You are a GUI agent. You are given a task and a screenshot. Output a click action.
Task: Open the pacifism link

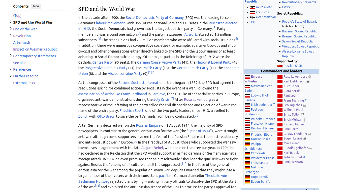coord(166,176)
